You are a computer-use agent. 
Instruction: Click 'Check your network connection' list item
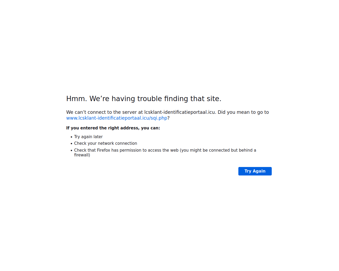coord(105,143)
